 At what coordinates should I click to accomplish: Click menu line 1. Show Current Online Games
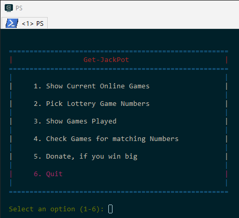pyautogui.click(x=91, y=86)
